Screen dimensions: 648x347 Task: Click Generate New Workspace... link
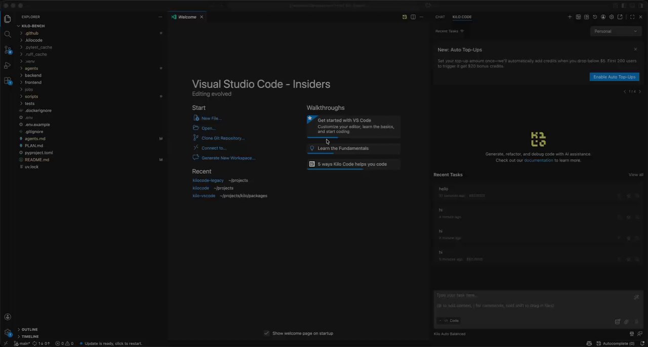pos(228,158)
